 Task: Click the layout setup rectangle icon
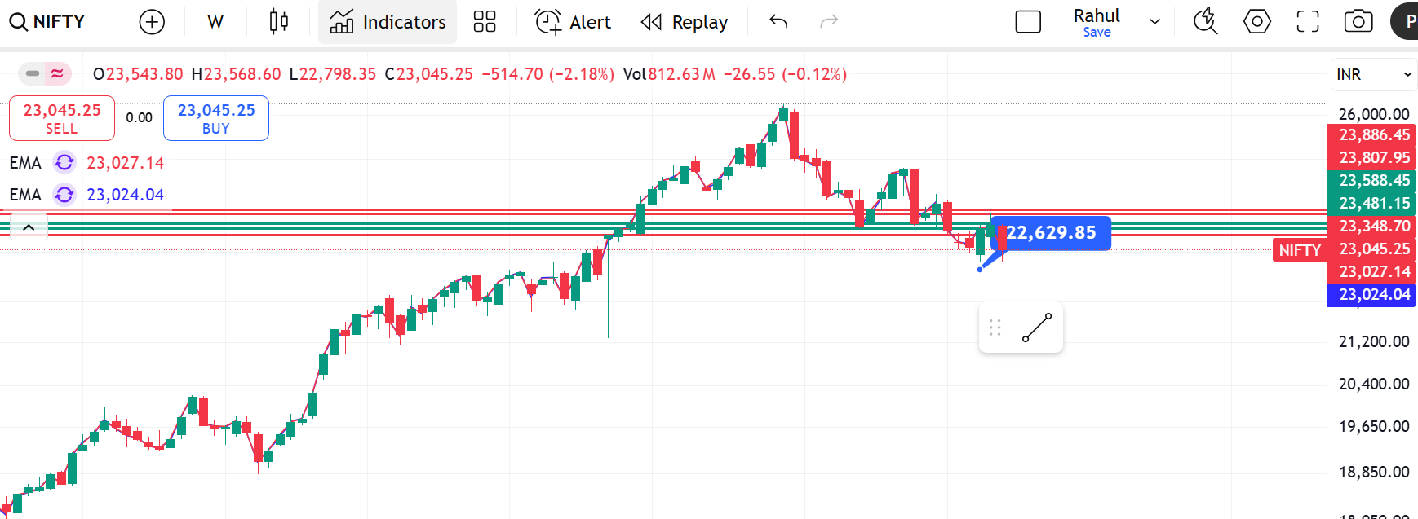[1028, 22]
